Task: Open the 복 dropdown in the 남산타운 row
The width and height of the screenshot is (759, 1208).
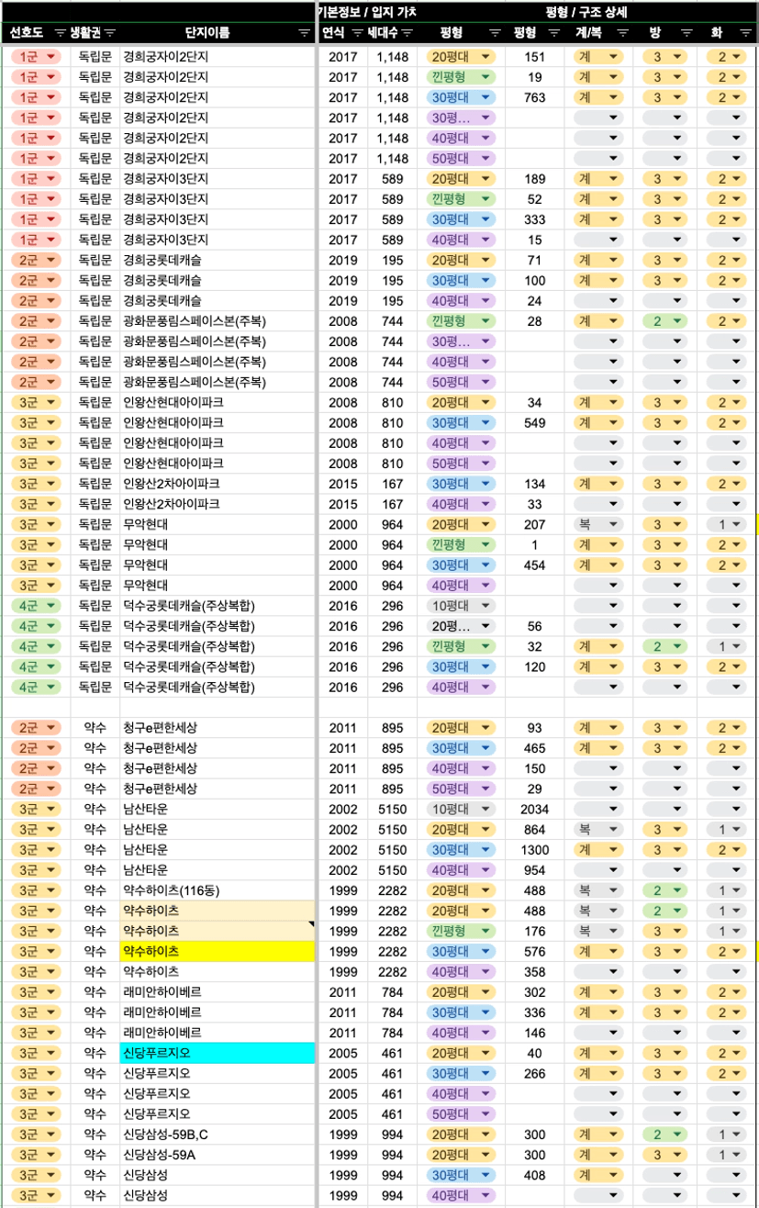Action: coord(597,829)
